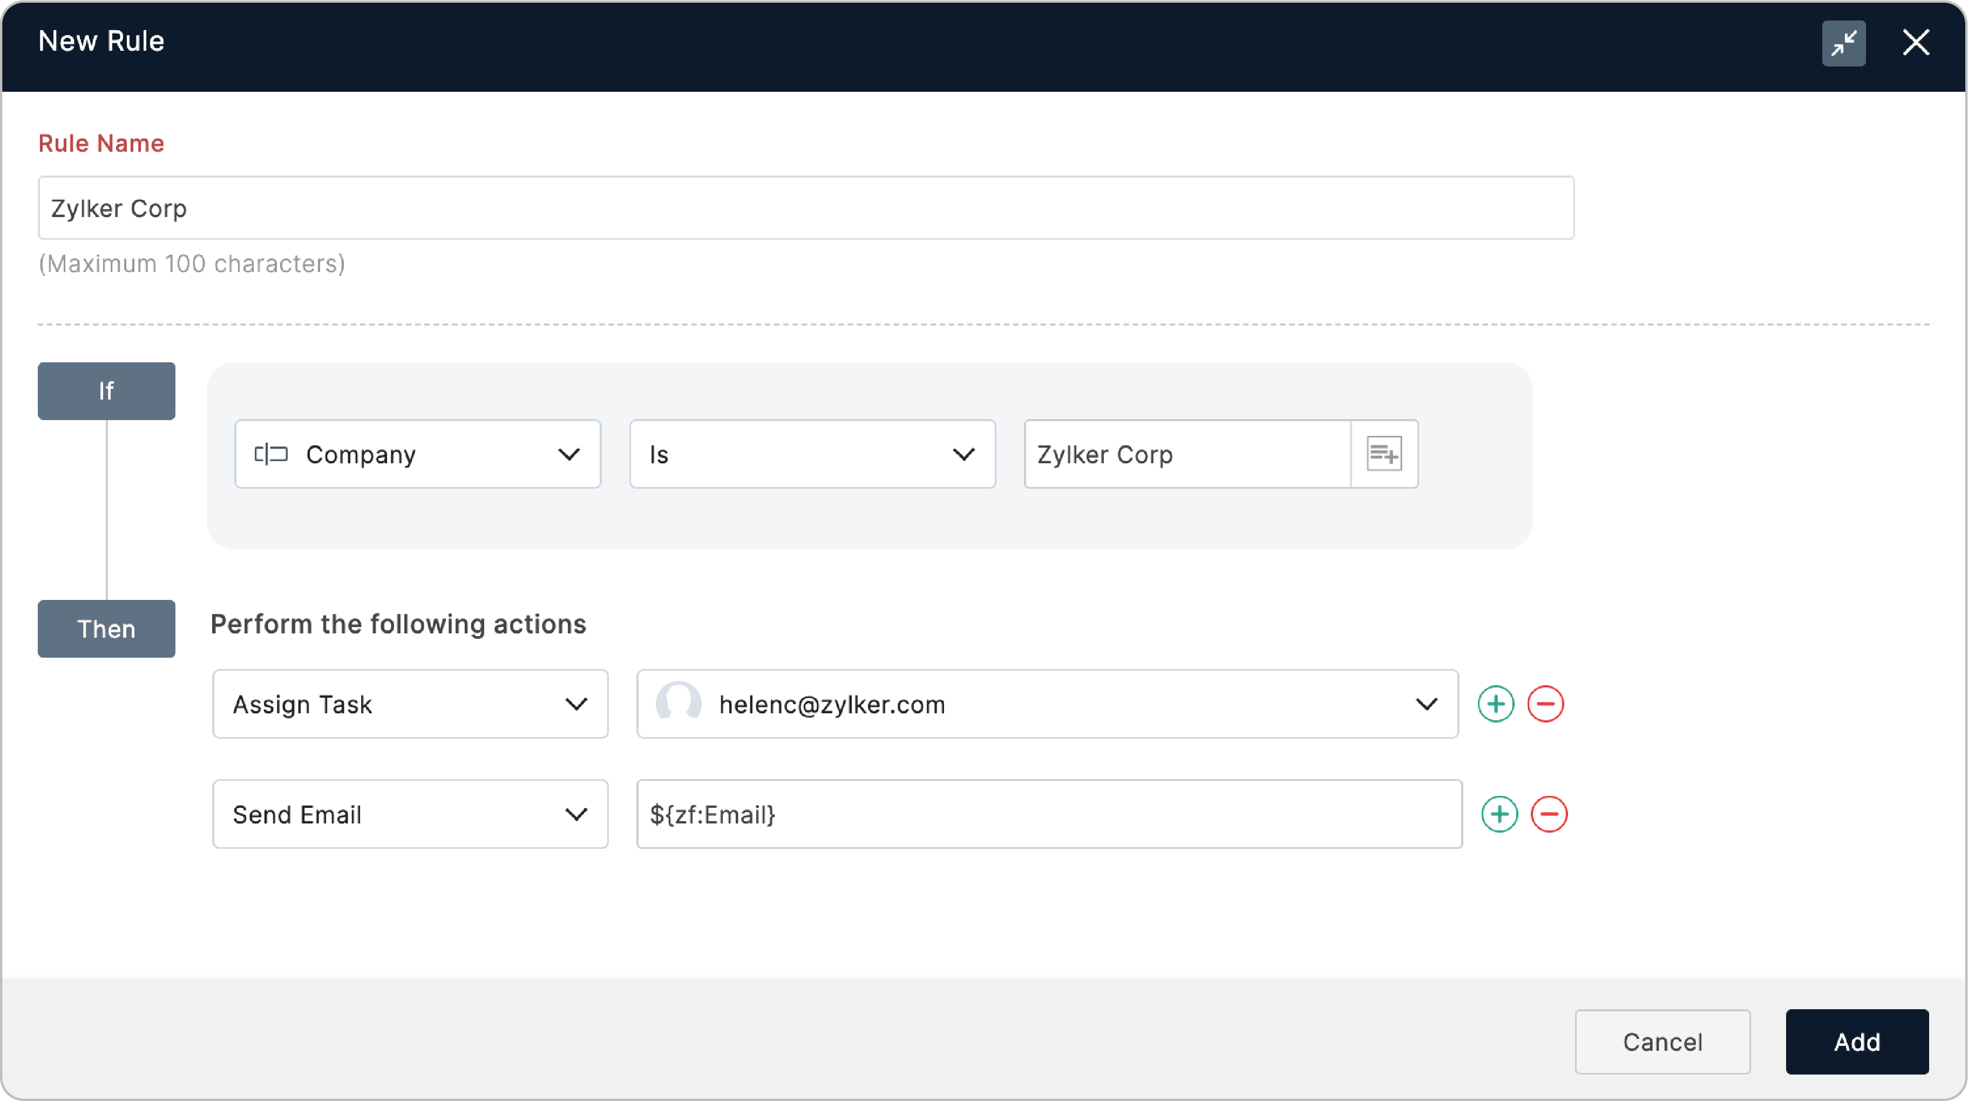Image resolution: width=1968 pixels, height=1101 pixels.
Task: Add another action using the green plus icon
Action: click(x=1496, y=704)
